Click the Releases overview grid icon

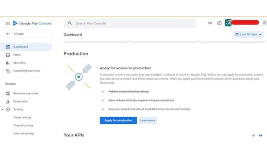pyautogui.click(x=8, y=93)
